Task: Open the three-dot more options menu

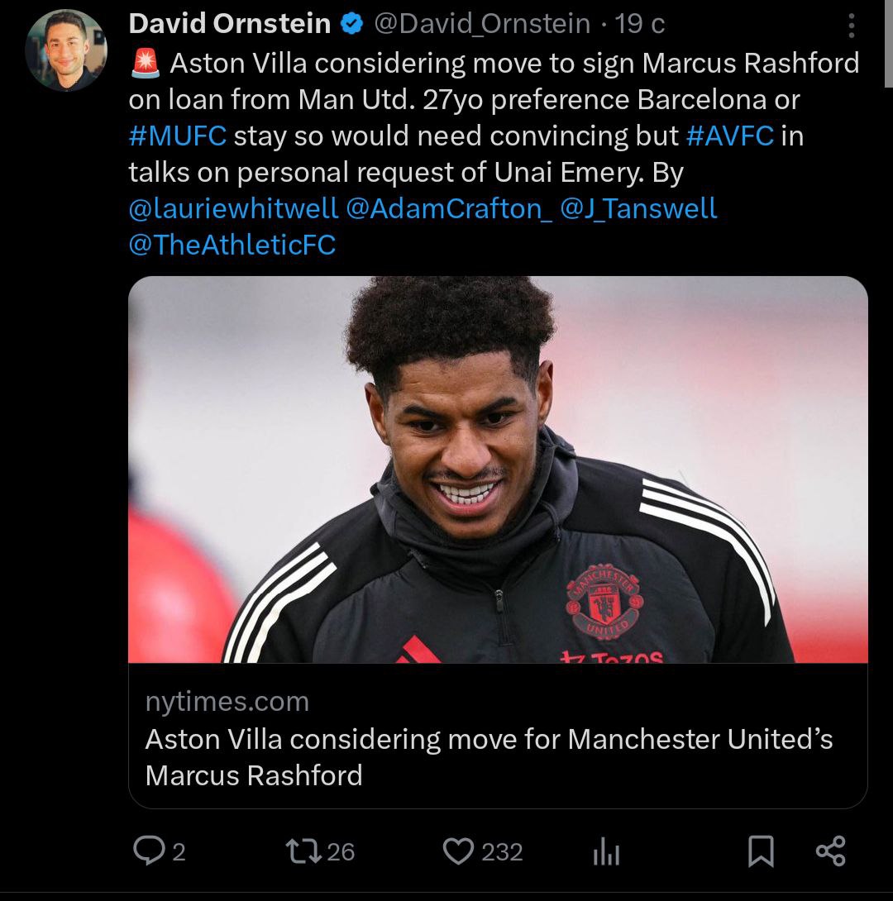Action: (x=852, y=25)
